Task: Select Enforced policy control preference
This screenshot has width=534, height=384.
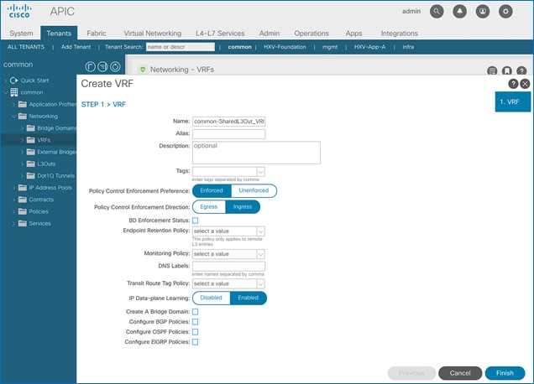Action: point(212,191)
